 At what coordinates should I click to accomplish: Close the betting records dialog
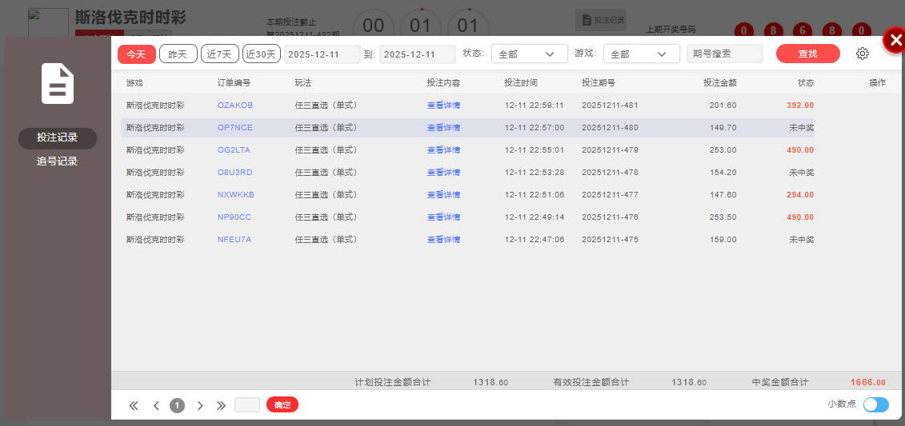click(x=894, y=41)
